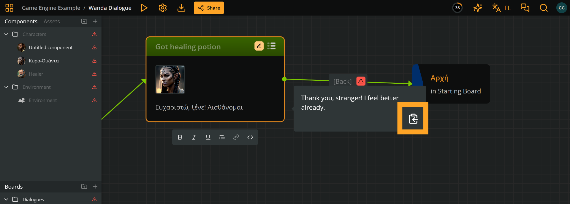Open the comments chat icon
The image size is (570, 204).
coord(525,8)
